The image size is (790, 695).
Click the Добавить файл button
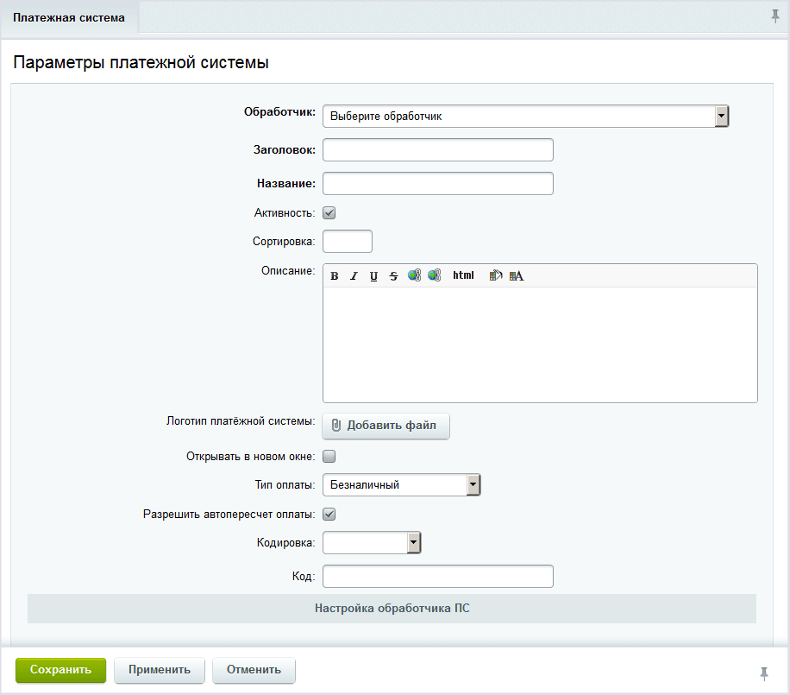point(386,426)
